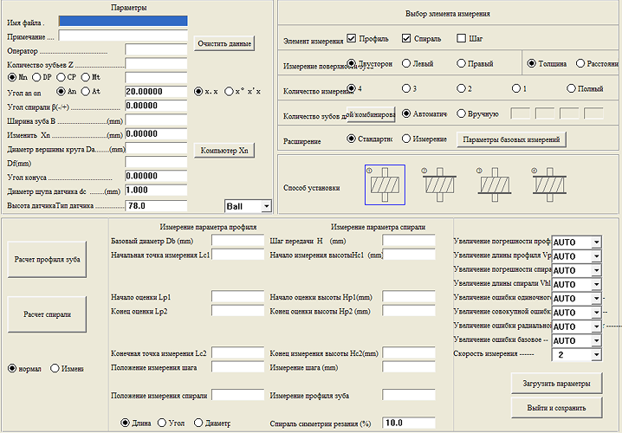This screenshot has height=433, width=622.
Task: Click Загрузить параметры button
Action: coord(556,384)
